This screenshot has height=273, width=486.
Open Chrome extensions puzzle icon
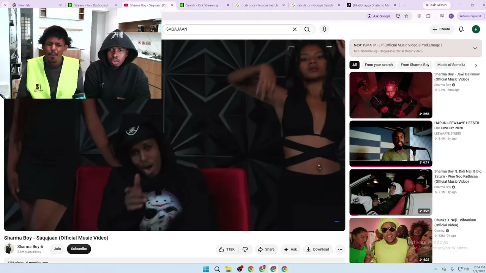pyautogui.click(x=428, y=16)
